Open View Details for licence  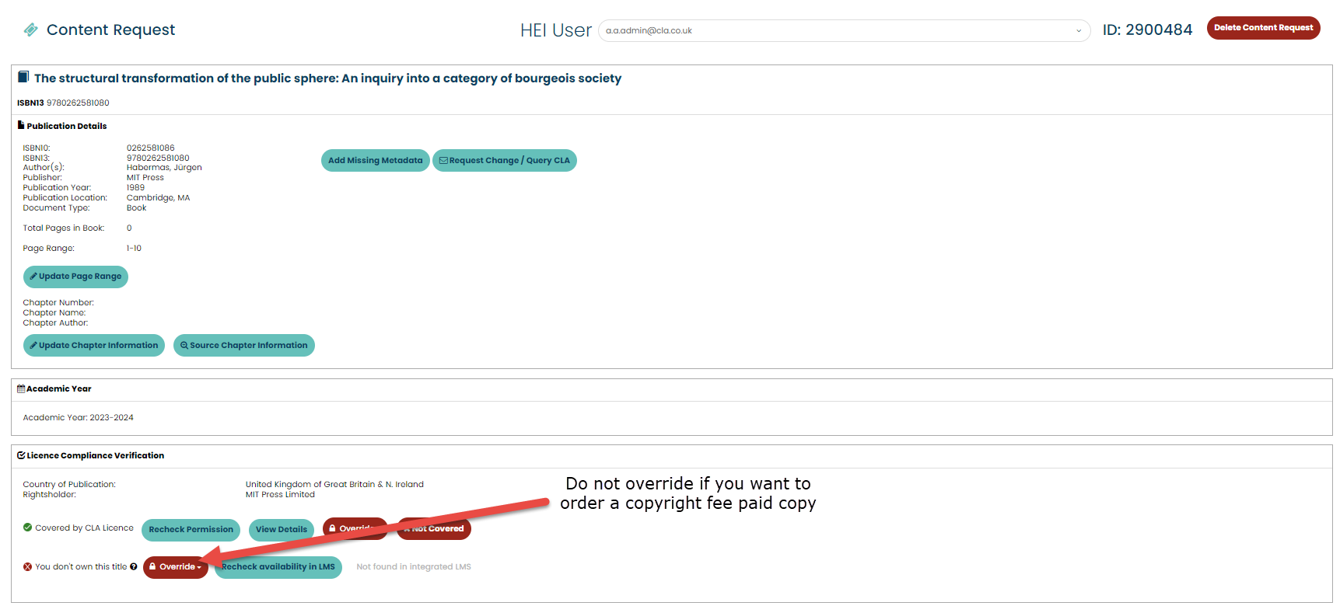pyautogui.click(x=281, y=530)
